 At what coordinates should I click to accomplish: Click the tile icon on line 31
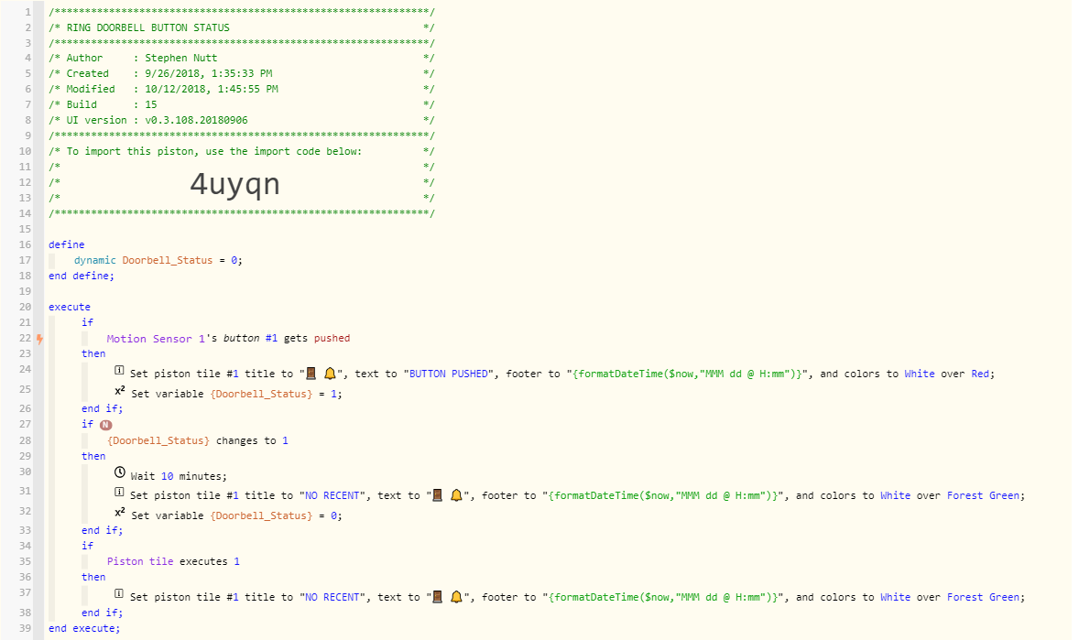[x=119, y=493]
